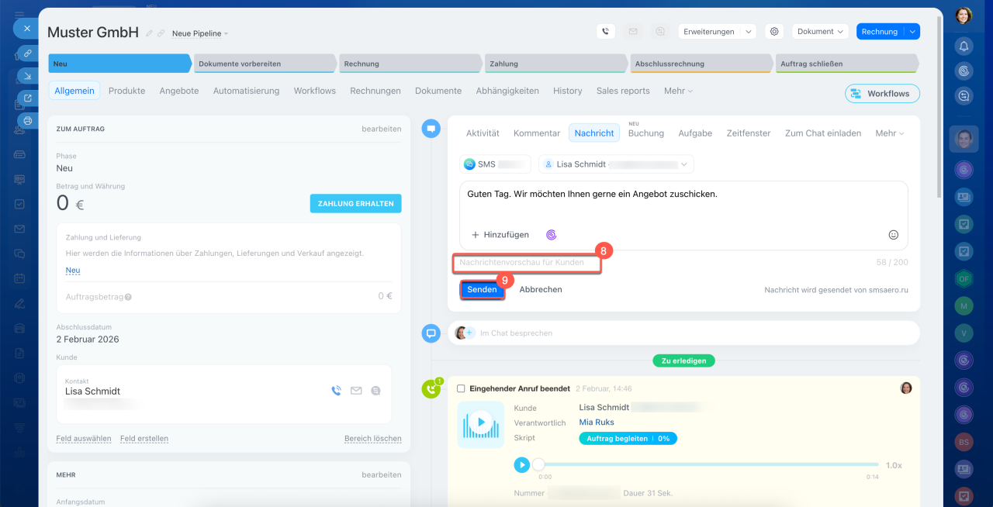Click the purple CoPilot icon in message editor
This screenshot has width=993, height=507.
[551, 235]
